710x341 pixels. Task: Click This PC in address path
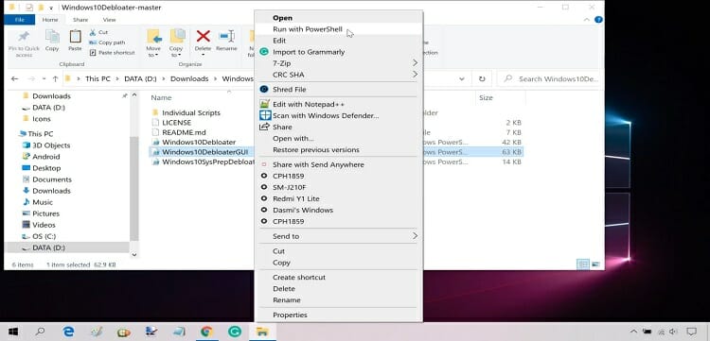(98, 78)
